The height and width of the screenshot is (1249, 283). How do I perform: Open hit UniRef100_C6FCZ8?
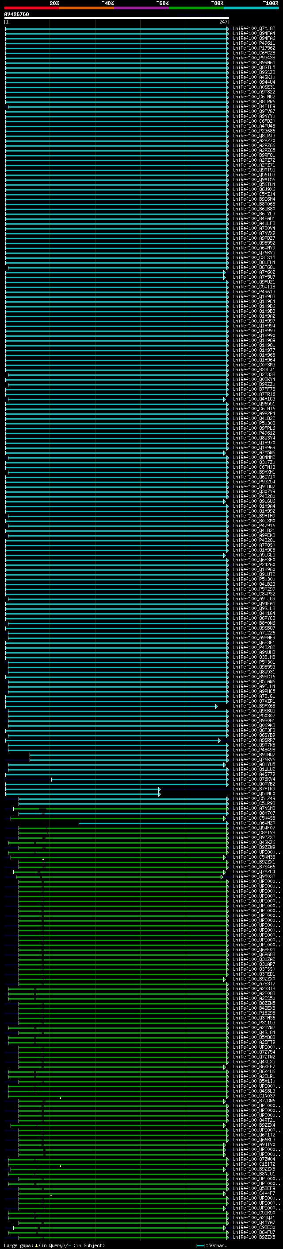[x=254, y=53]
